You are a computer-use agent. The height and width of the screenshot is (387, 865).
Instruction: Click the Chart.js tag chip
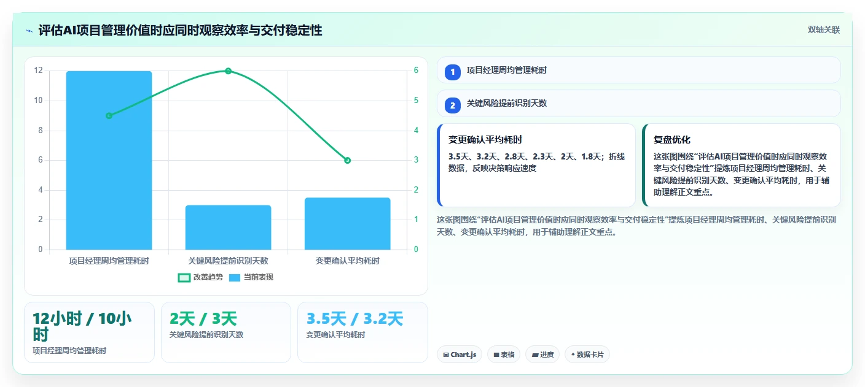point(460,354)
